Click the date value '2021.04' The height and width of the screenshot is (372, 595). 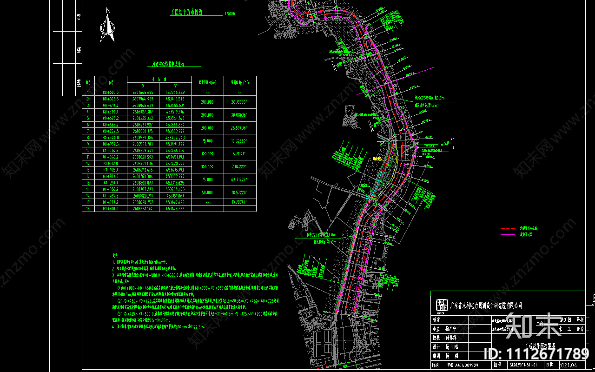pos(567,365)
